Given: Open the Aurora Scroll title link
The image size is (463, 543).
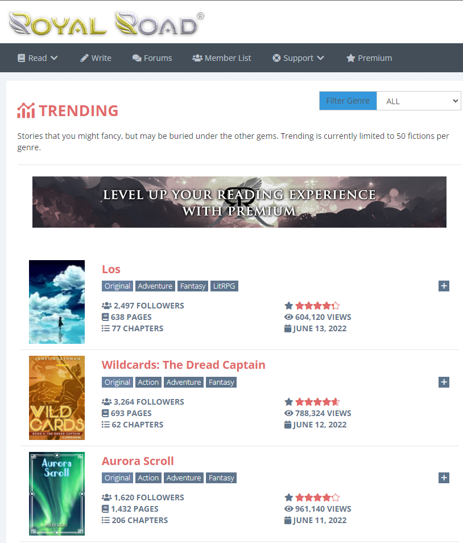Looking at the screenshot, I should coord(138,461).
